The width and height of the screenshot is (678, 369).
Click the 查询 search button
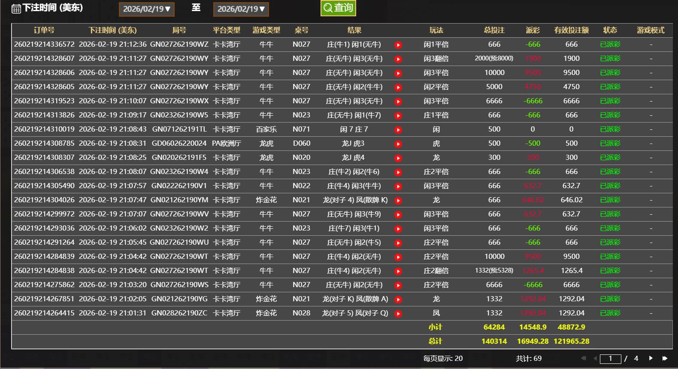coord(338,8)
